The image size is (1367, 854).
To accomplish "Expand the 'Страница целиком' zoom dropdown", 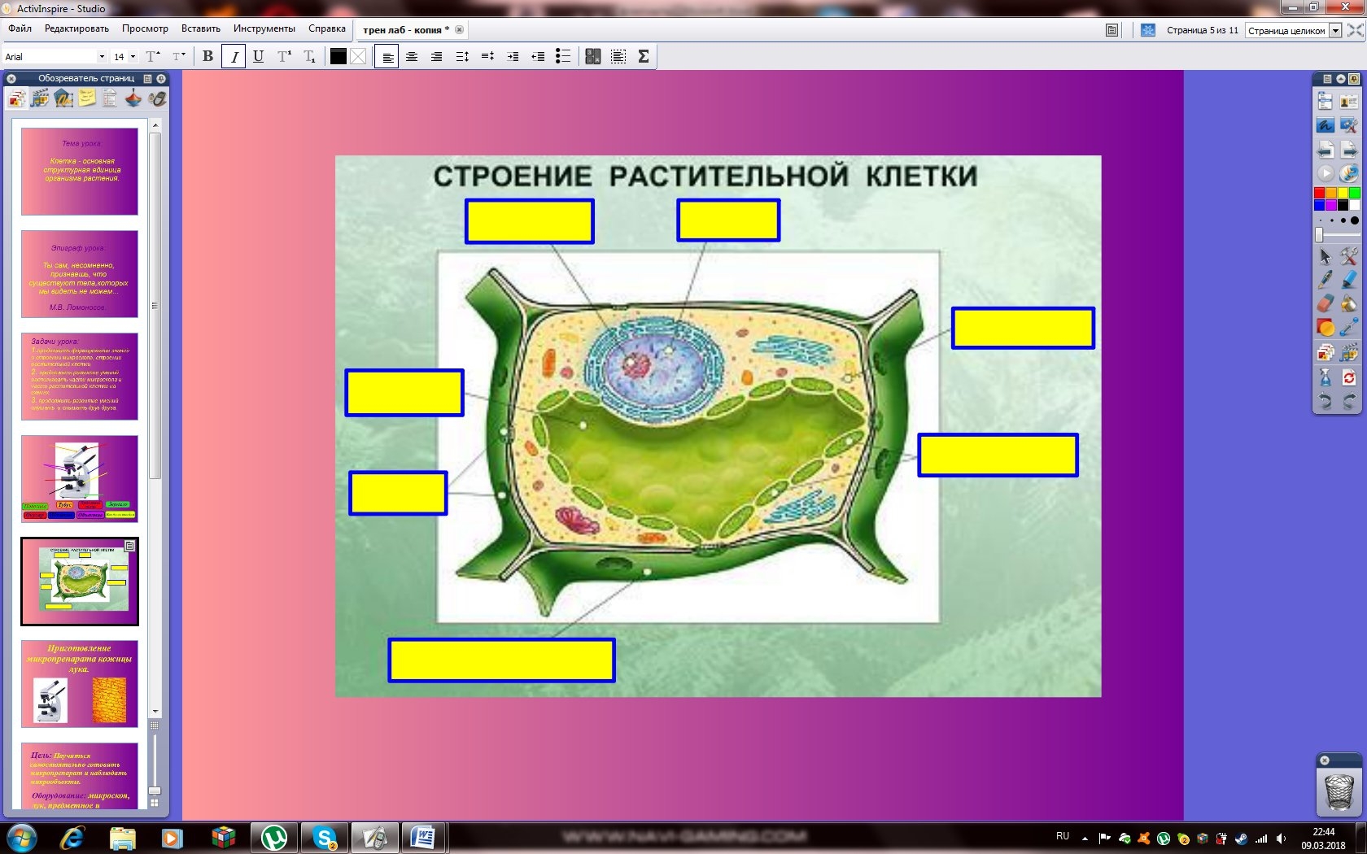I will 1335,30.
